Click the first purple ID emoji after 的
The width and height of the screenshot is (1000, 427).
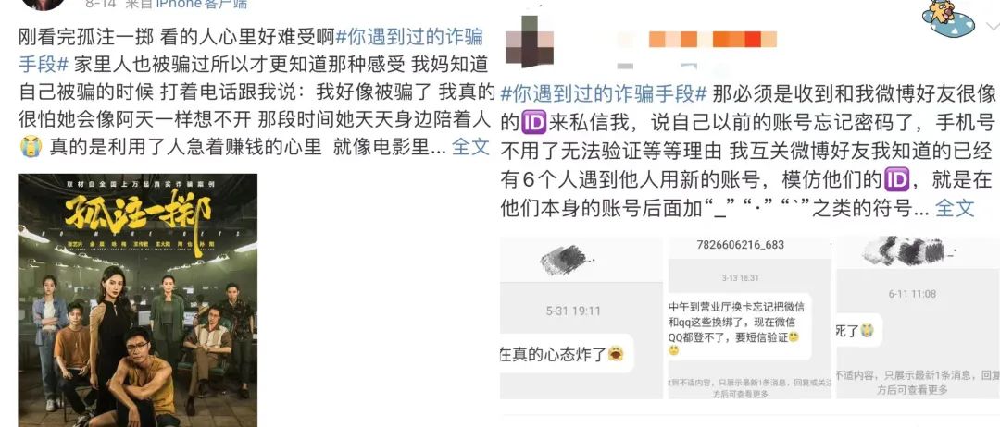pos(533,121)
